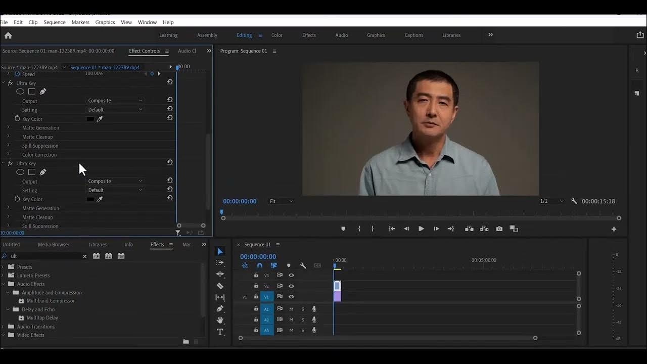
Task: Select the Pen tool in timeline toolbar
Action: (x=220, y=308)
